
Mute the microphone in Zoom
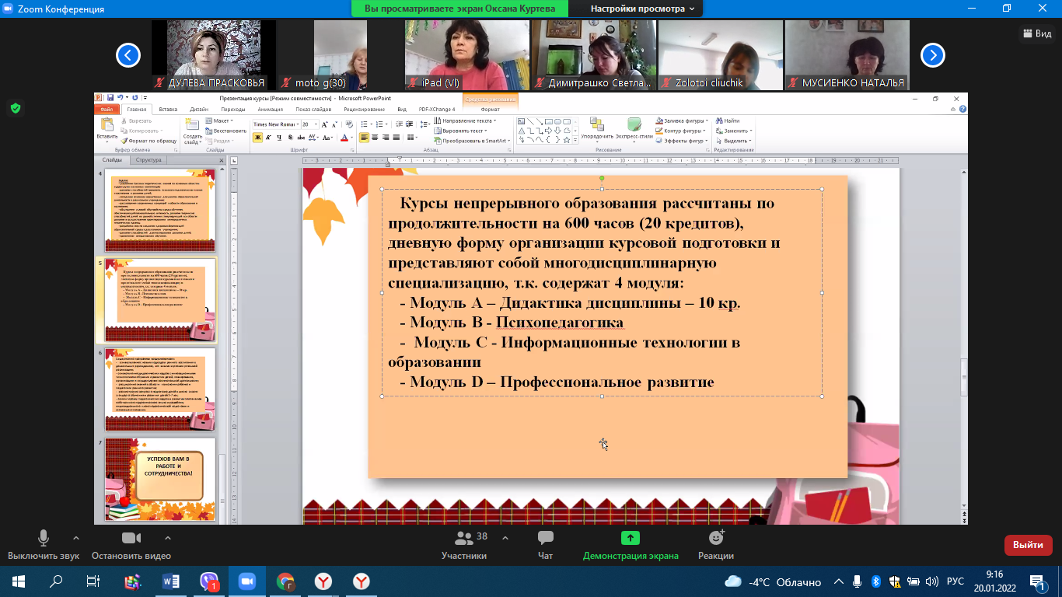point(44,538)
